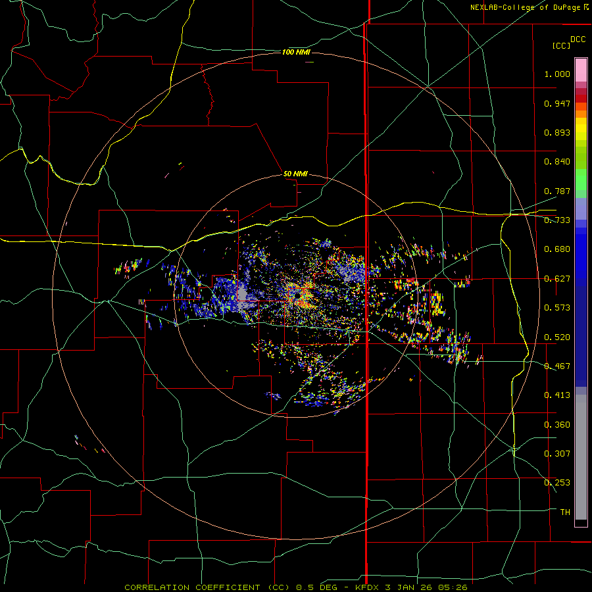
Task: Pick the green colorbar segment beside 0.840
Action: (581, 158)
